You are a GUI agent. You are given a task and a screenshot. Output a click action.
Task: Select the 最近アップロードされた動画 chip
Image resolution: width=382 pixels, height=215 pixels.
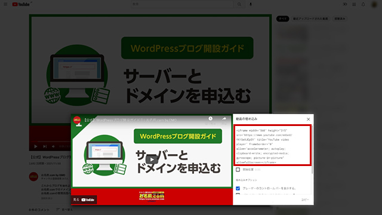(310, 19)
